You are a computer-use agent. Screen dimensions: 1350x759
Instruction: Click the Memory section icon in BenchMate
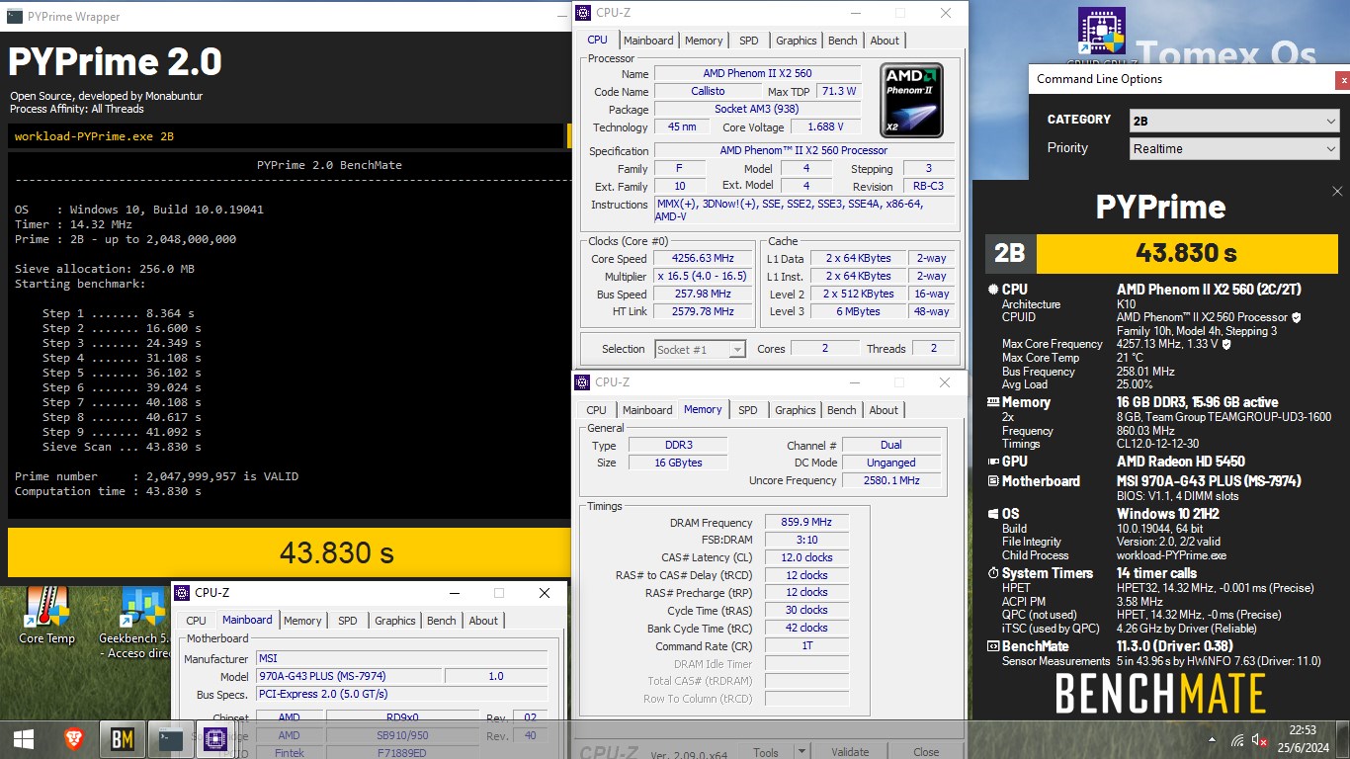(x=992, y=402)
